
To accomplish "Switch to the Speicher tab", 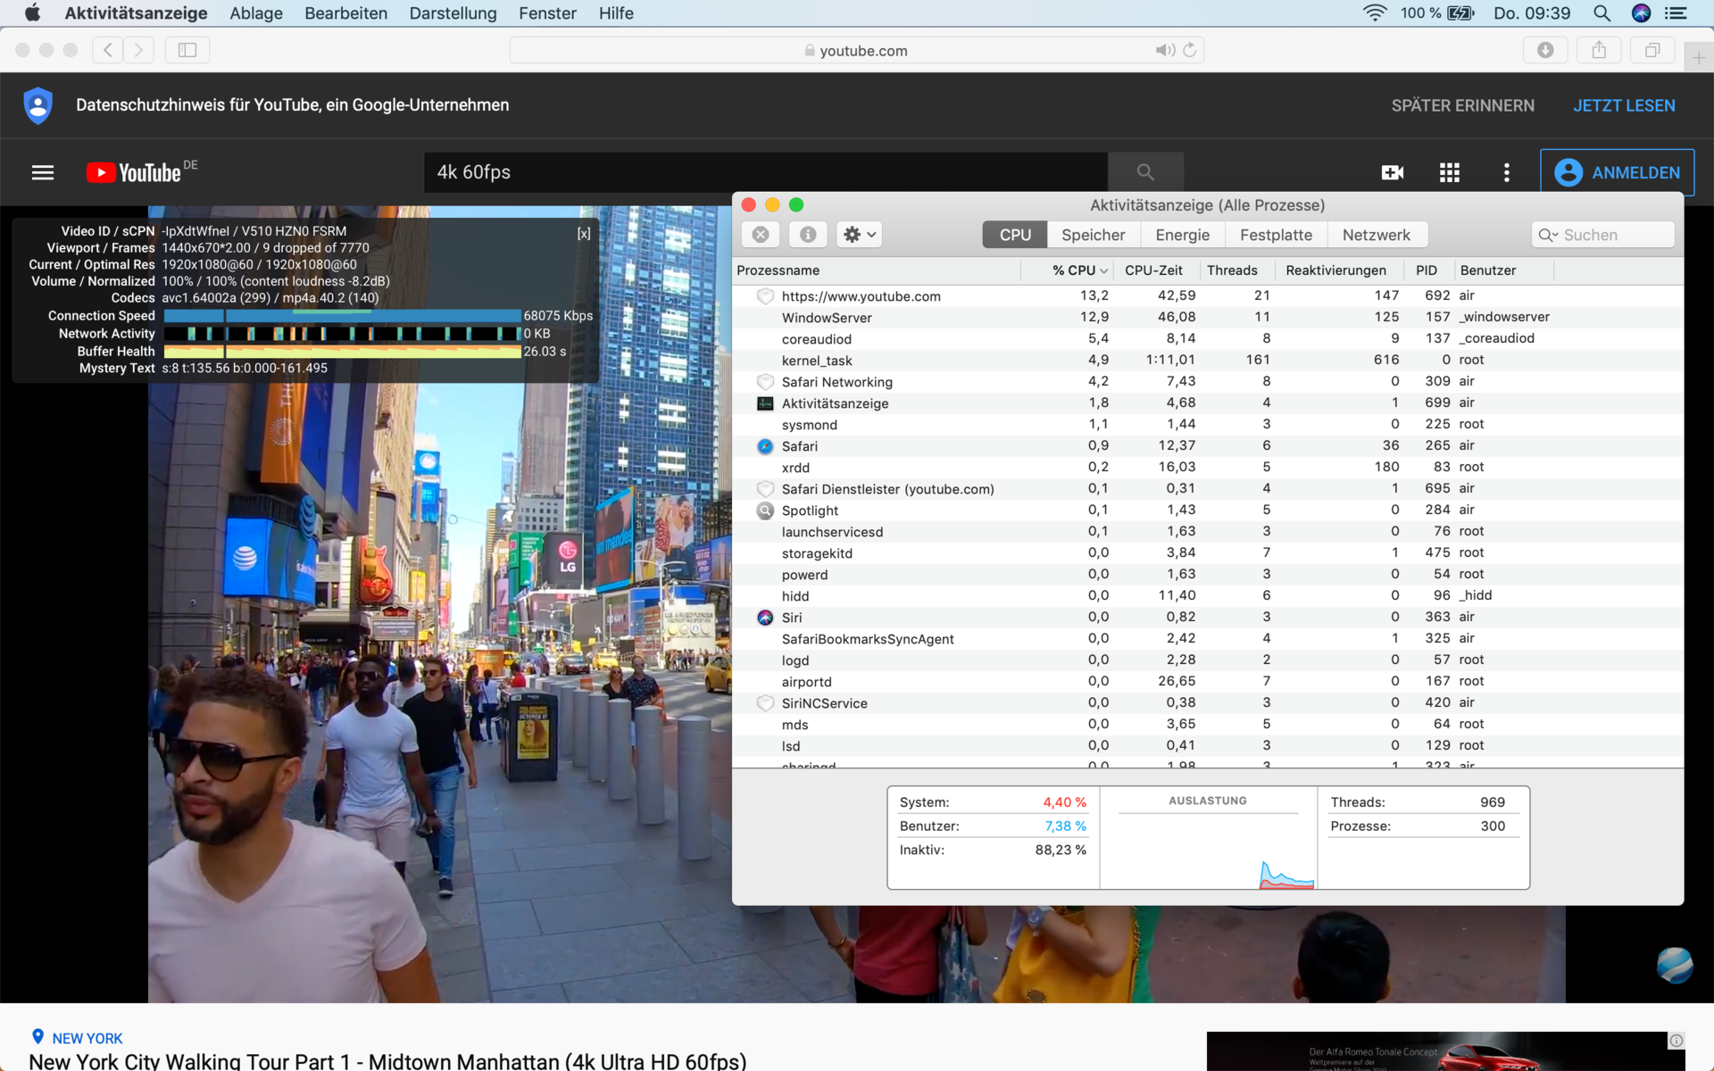I will point(1093,235).
